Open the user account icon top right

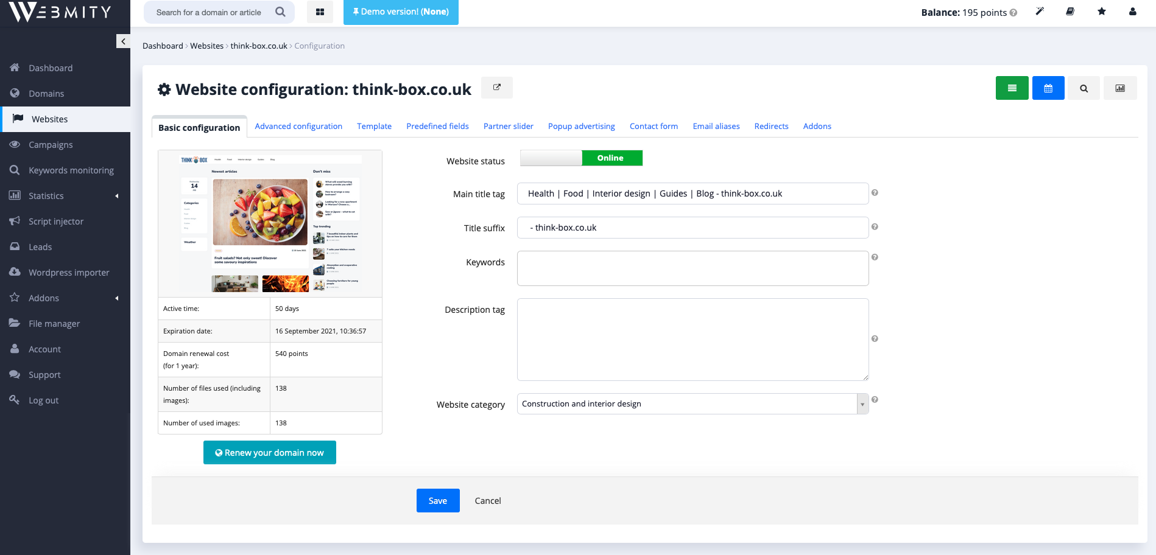(x=1132, y=11)
